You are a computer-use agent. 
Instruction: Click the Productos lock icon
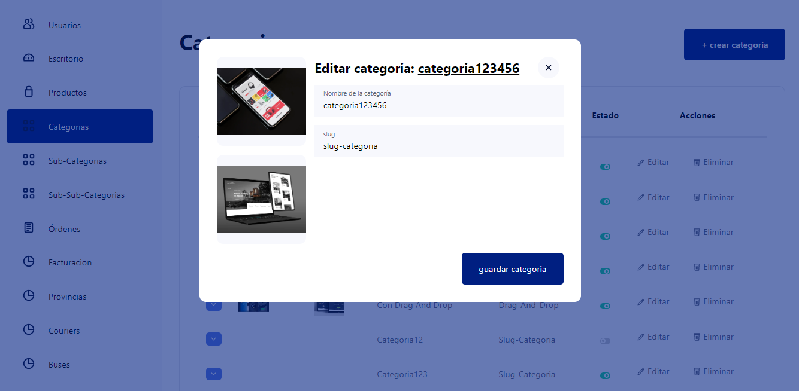[x=28, y=92]
